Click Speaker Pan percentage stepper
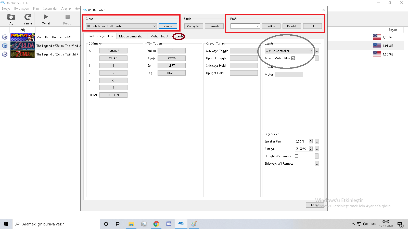The width and height of the screenshot is (408, 229). (311, 141)
